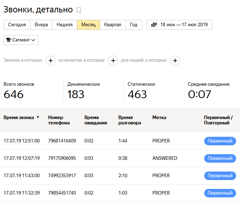The width and height of the screenshot is (240, 202).
Task: Click the ANSWERED label in the table
Action: coord(165,158)
